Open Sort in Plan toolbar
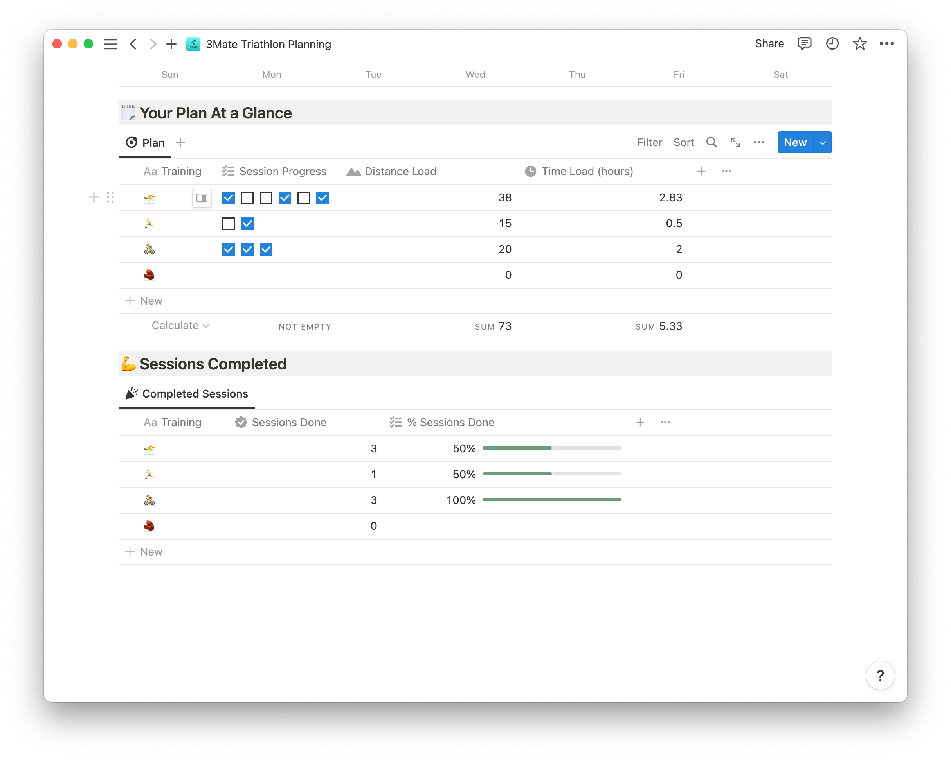The height and width of the screenshot is (760, 951). coord(684,142)
